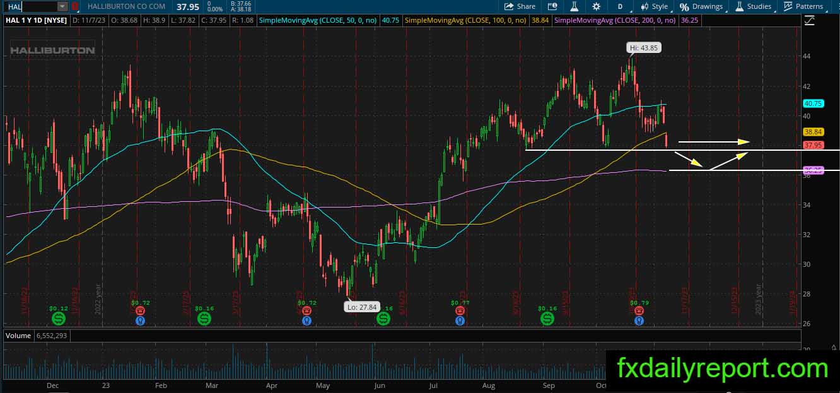Click the Dec label on time axis
Viewport: 840px width, 393px height.
coord(52,385)
